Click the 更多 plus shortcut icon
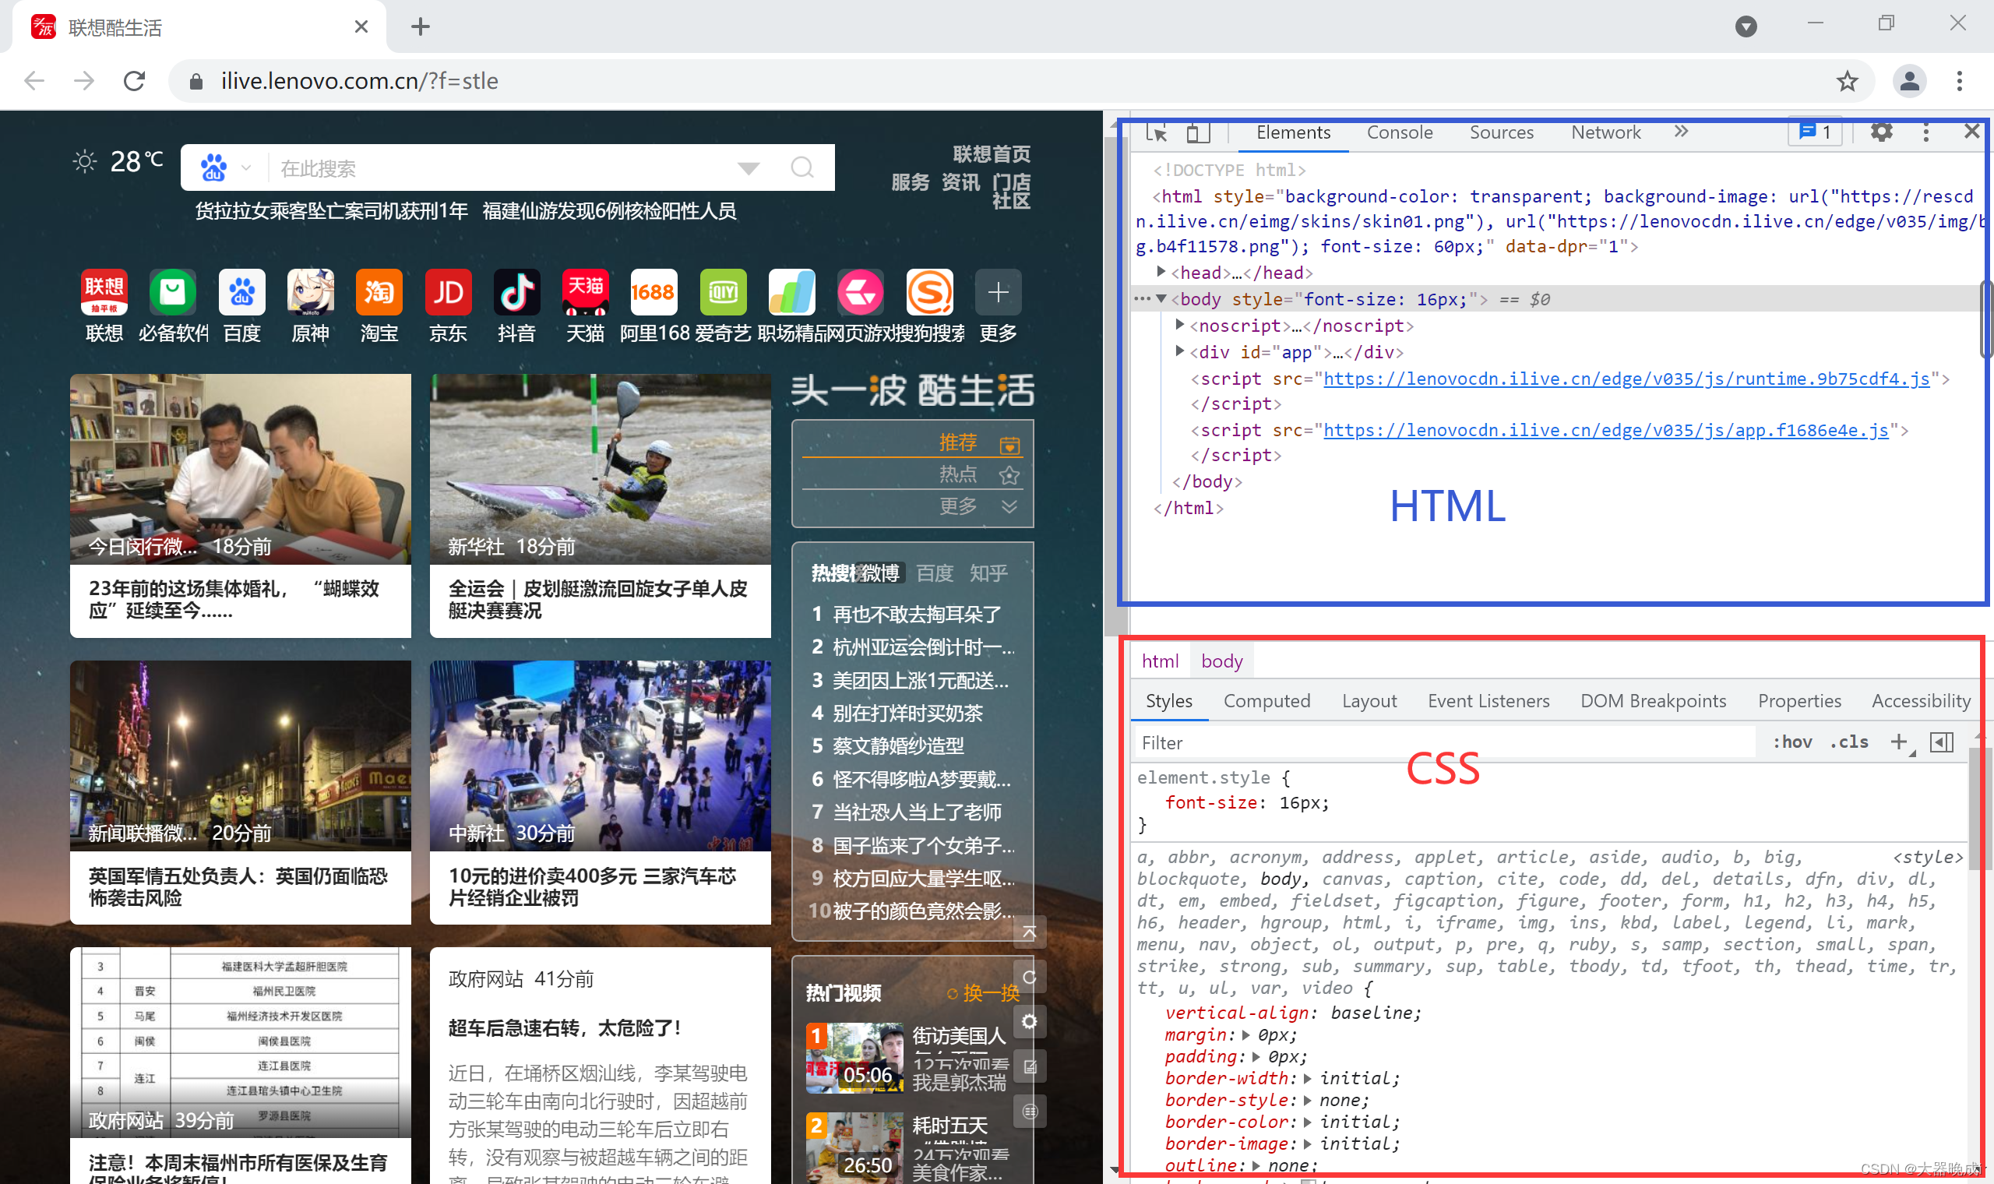Screen dimensions: 1994x1184 coord(998,292)
